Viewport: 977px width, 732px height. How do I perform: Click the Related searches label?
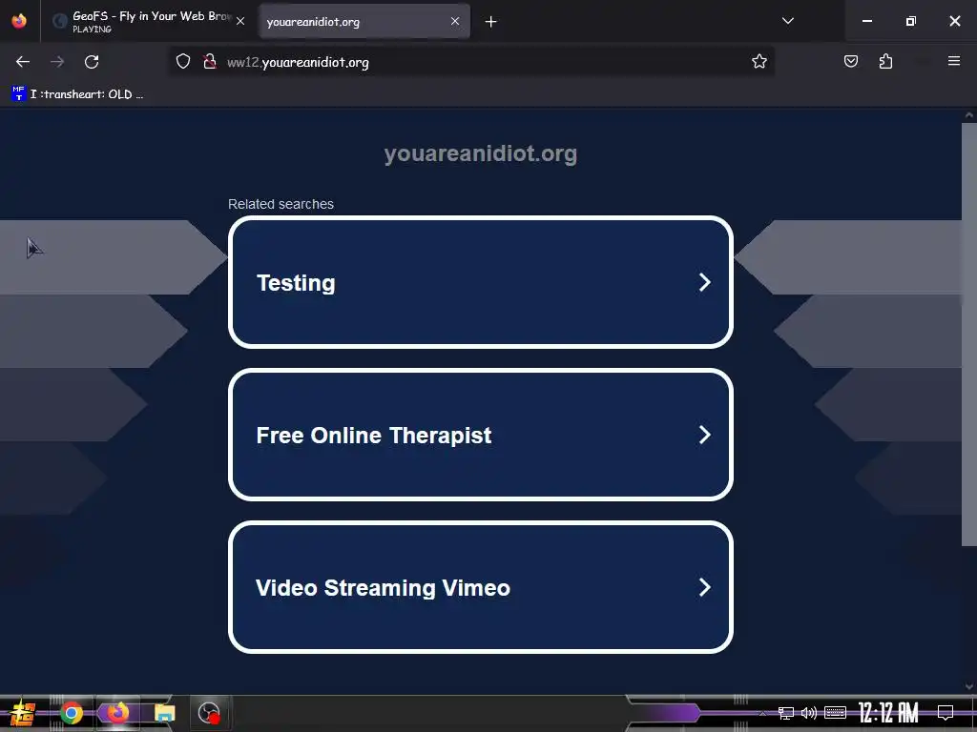281,204
